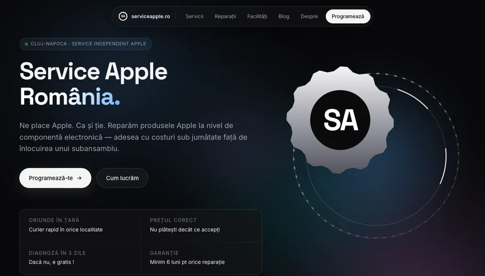Screen dimensions: 485x276
Task: Navigate to the Despre section
Action: pos(309,17)
